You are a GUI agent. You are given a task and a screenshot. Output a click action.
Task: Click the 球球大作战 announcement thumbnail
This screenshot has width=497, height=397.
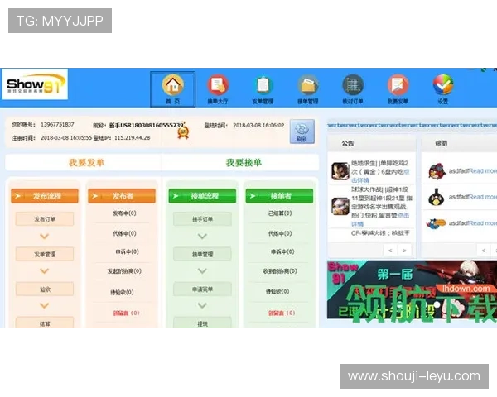point(340,206)
